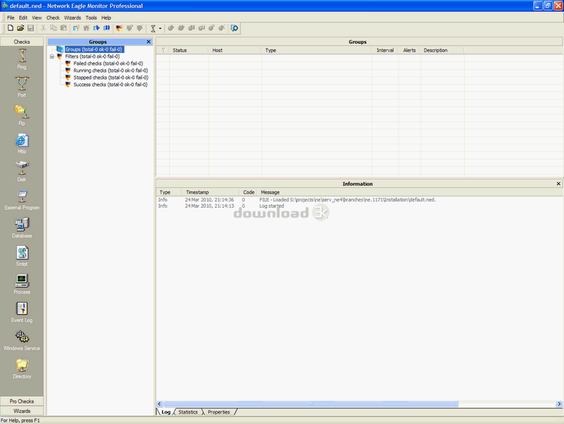Add a Database check from sidebar
Image resolution: width=564 pixels, height=424 pixels.
[21, 225]
